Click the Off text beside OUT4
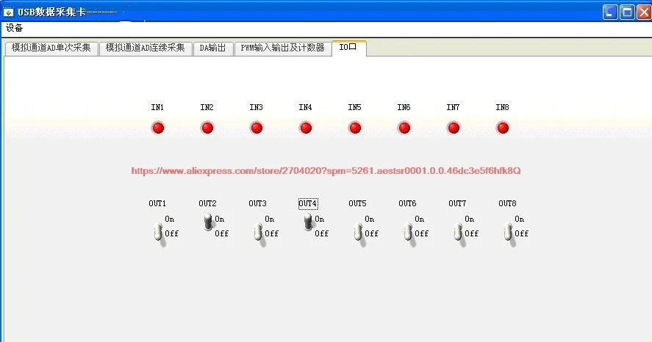Viewport: 652px width, 342px height. coord(321,233)
